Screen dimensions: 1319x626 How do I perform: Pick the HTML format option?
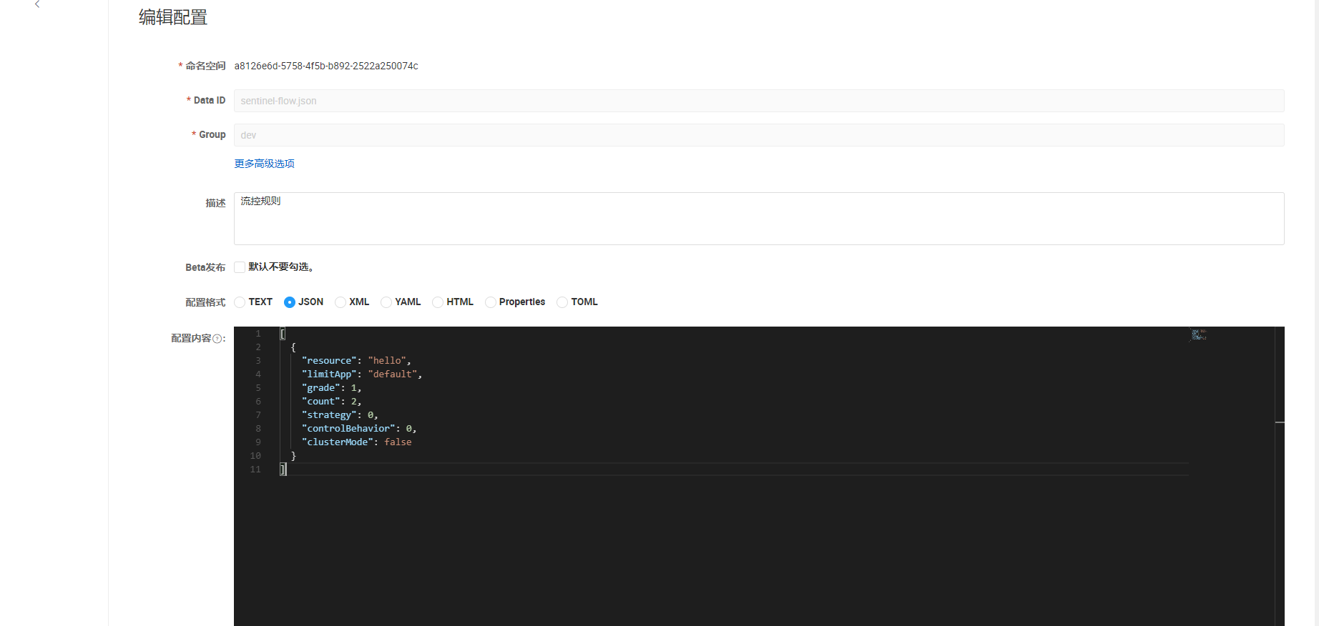click(x=438, y=302)
